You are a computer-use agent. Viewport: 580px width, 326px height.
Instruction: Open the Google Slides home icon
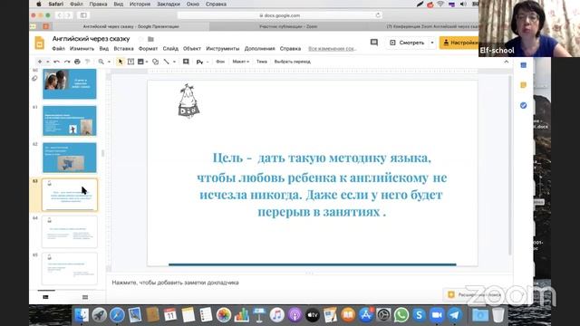tap(40, 43)
